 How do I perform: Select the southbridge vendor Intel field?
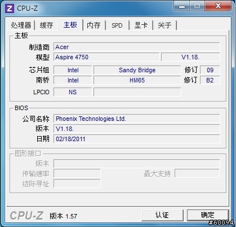coord(73,80)
